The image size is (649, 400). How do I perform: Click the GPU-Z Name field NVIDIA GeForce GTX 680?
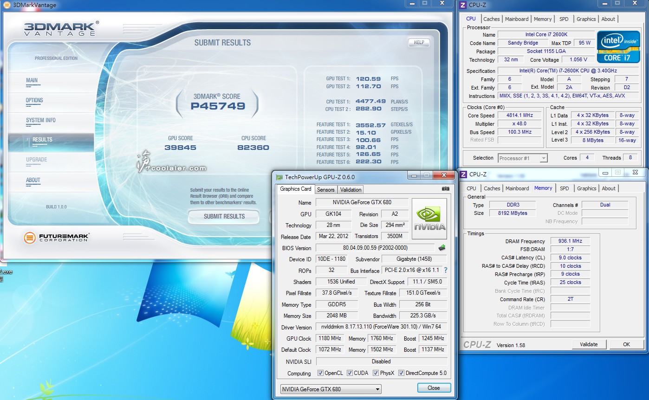[x=362, y=202]
